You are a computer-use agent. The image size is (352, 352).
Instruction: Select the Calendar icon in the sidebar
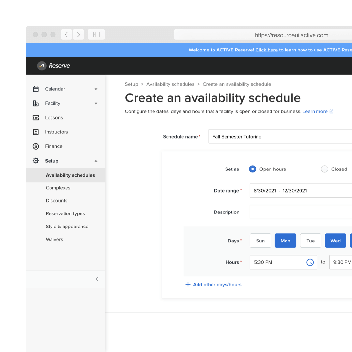(36, 89)
